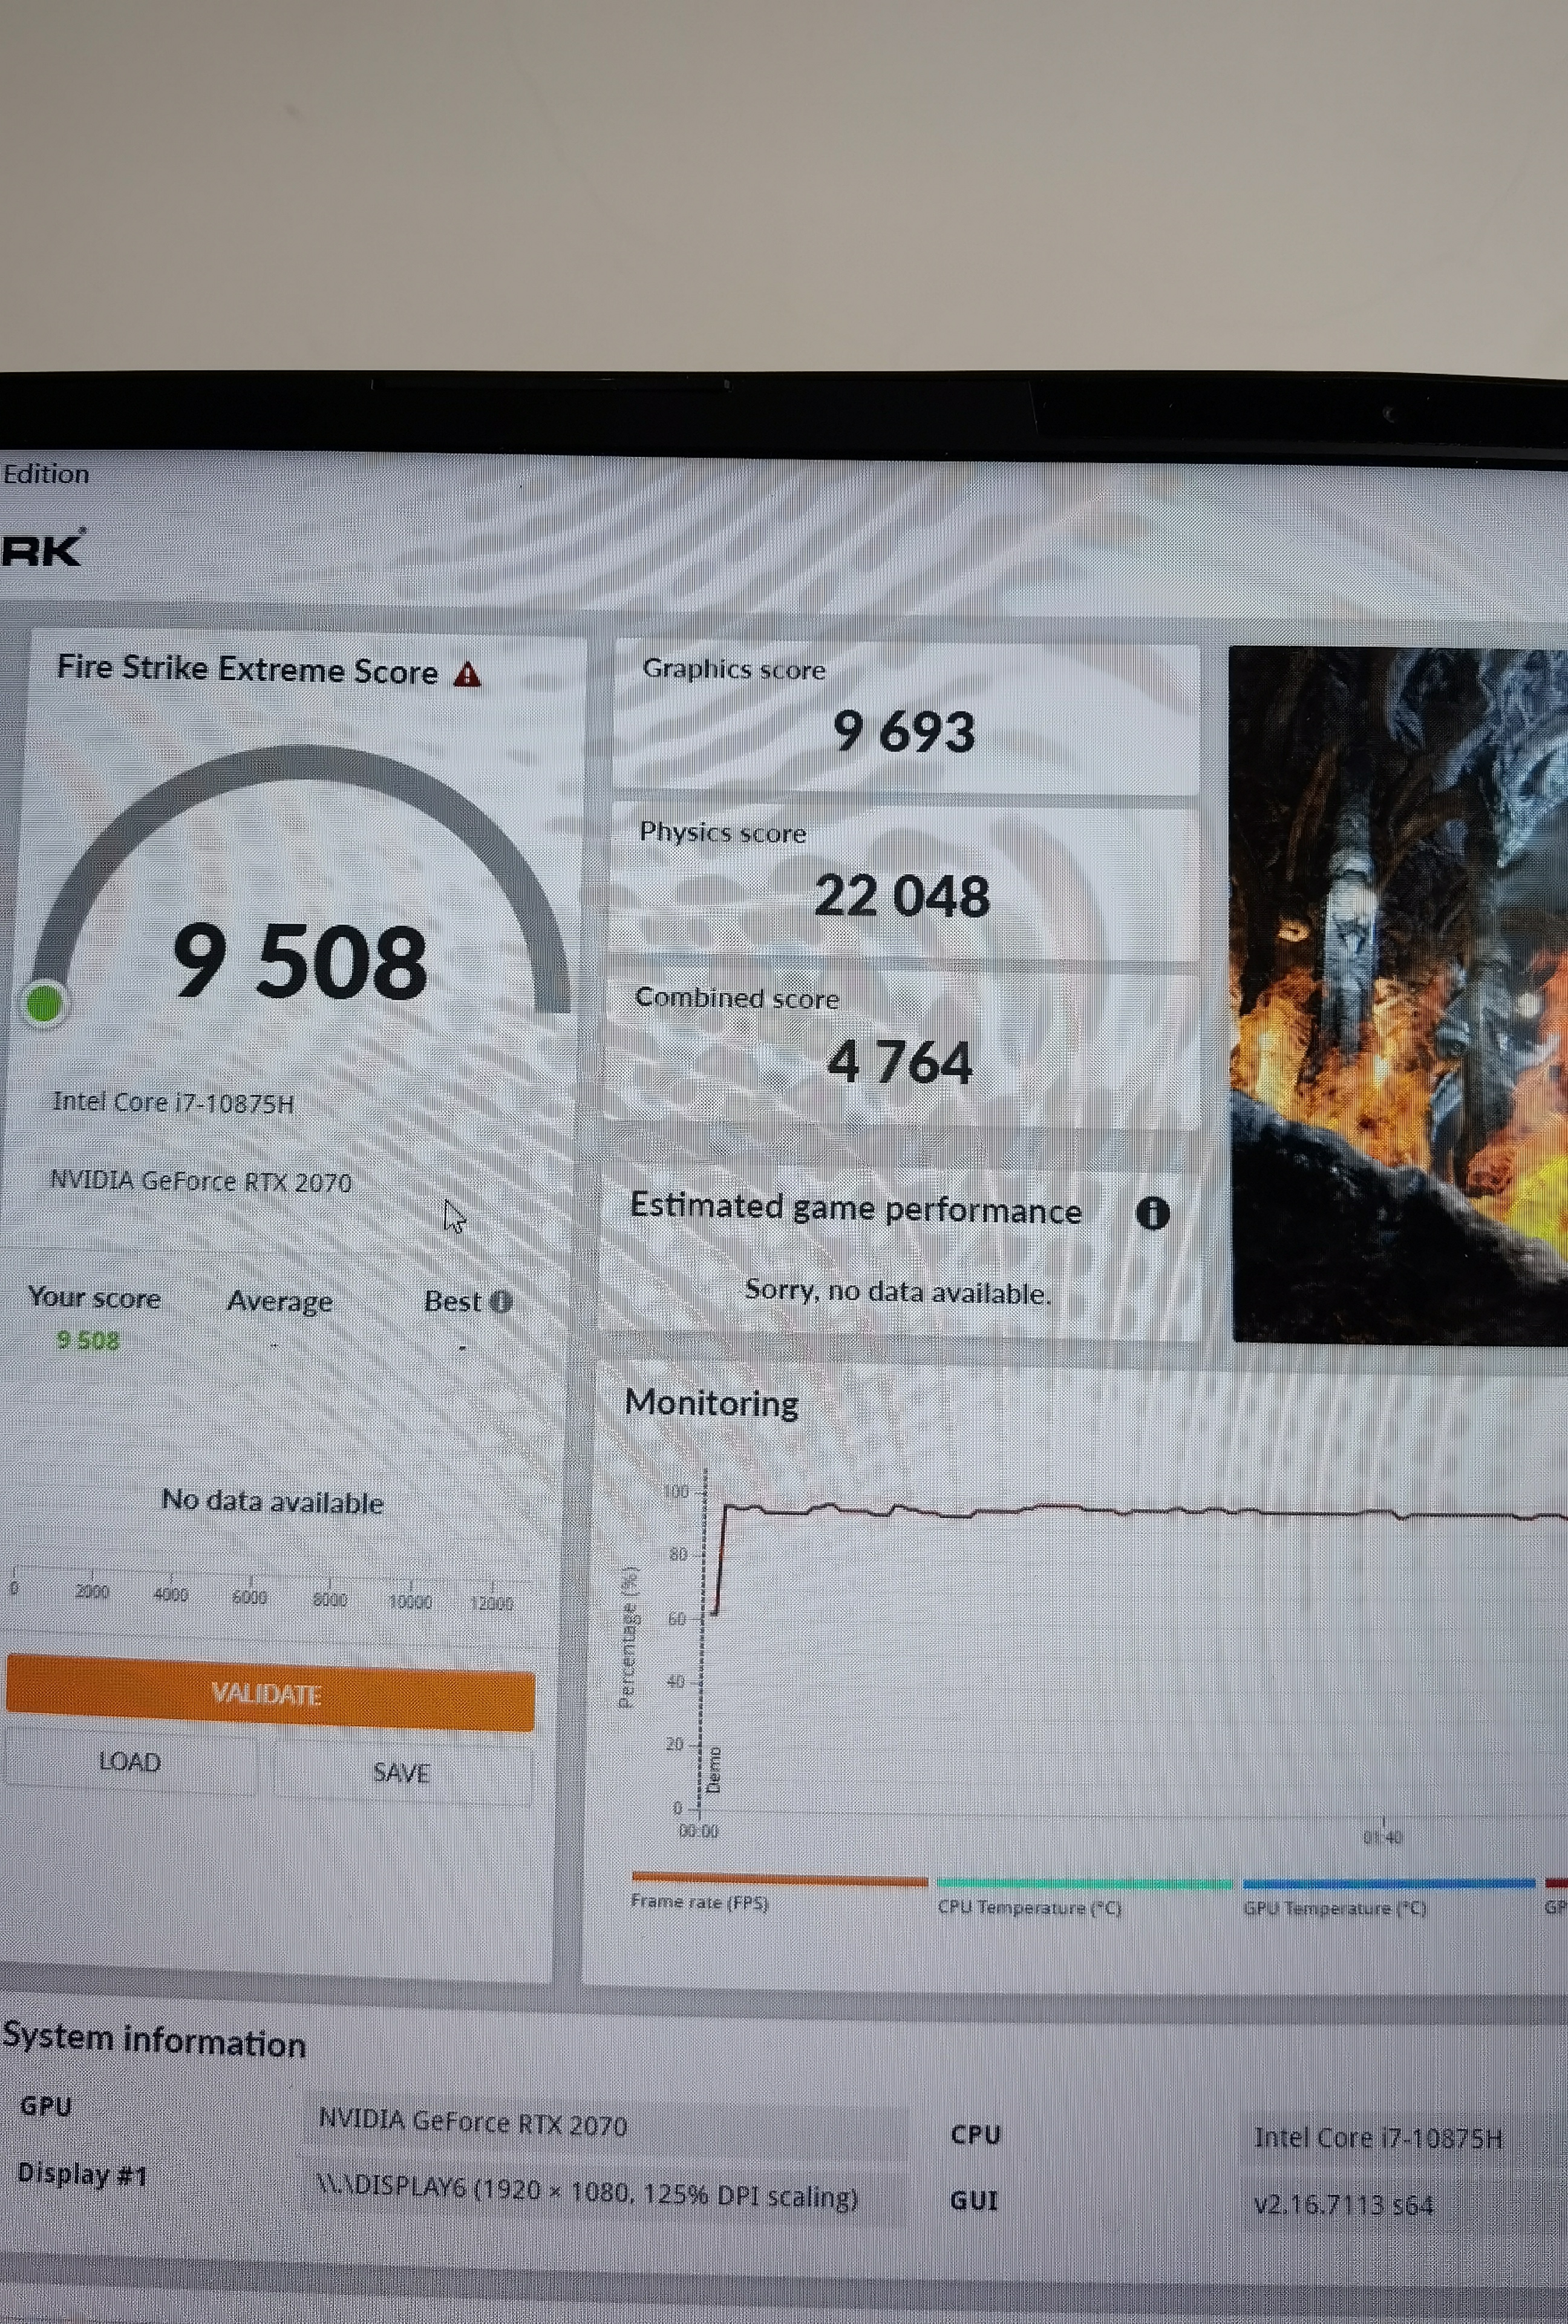The height and width of the screenshot is (2324, 1568).
Task: Click the 01:40 tick on chart timeline
Action: (1383, 1837)
